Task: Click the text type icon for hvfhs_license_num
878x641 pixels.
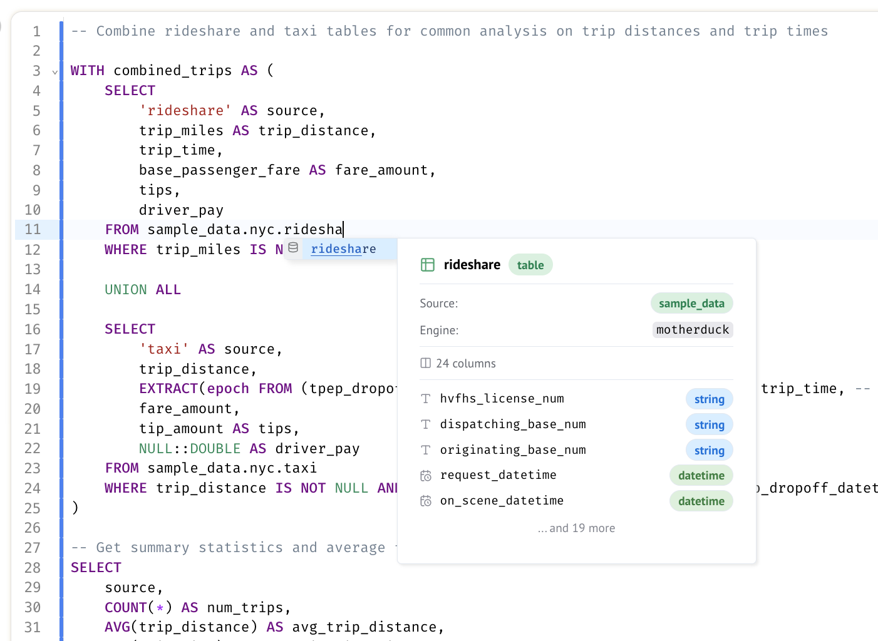Action: pos(426,399)
